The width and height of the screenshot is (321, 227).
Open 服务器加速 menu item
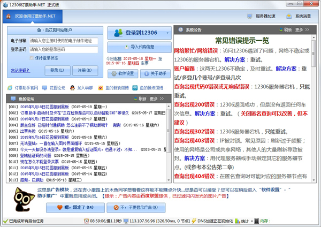[261, 16]
